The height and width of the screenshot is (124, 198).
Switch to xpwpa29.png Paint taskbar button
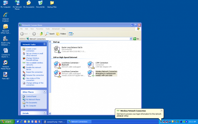[x=55, y=122]
